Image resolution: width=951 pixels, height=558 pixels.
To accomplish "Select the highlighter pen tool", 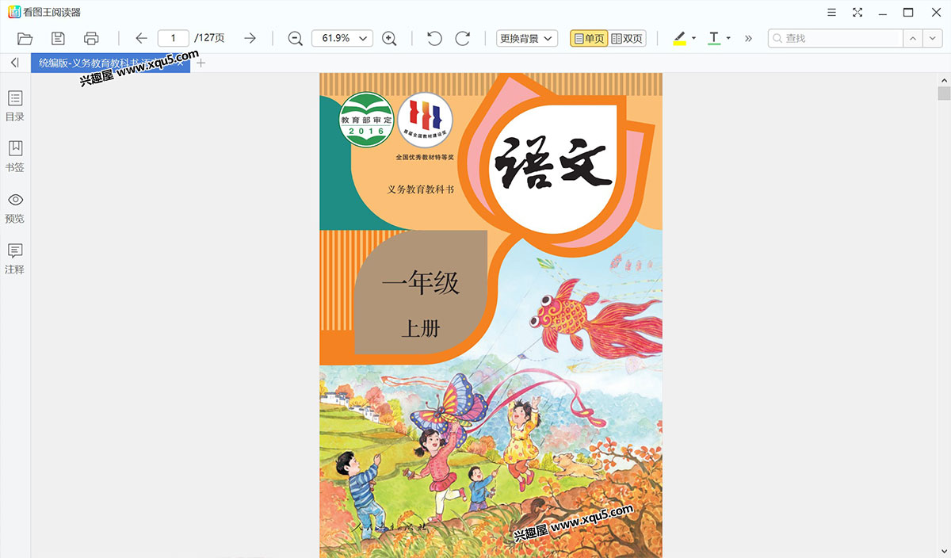I will 679,38.
